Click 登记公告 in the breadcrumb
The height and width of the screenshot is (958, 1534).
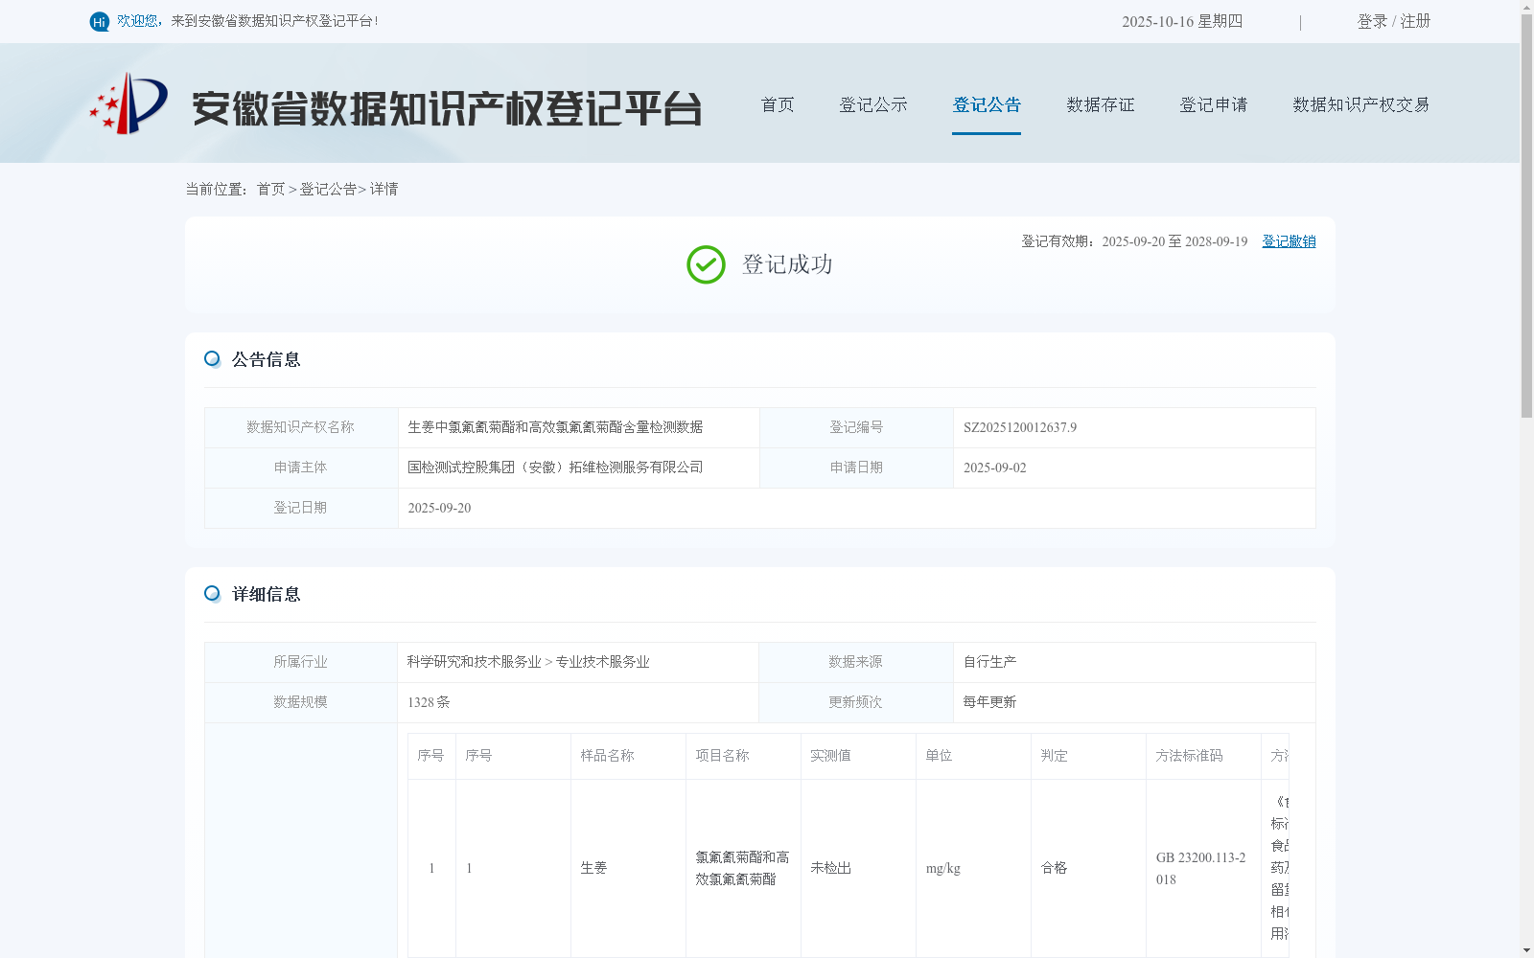pos(328,190)
